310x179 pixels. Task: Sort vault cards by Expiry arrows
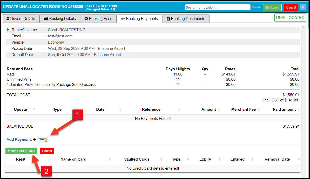click(x=219, y=159)
